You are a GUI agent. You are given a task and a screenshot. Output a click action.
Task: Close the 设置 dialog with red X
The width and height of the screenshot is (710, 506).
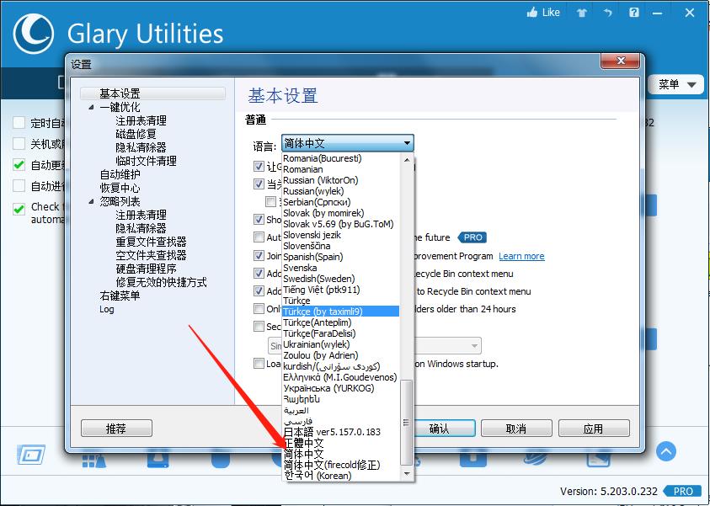(621, 61)
